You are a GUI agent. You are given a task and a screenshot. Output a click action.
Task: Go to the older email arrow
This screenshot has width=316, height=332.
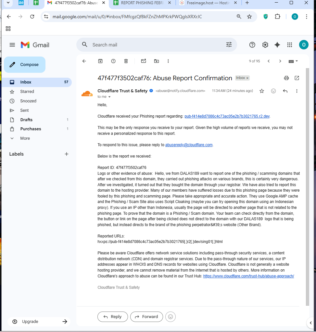(x=280, y=61)
